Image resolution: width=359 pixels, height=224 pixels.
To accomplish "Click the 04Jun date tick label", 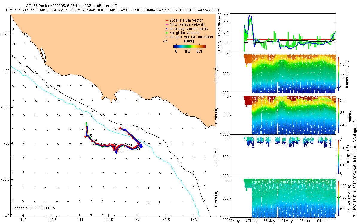I will pos(322,220).
